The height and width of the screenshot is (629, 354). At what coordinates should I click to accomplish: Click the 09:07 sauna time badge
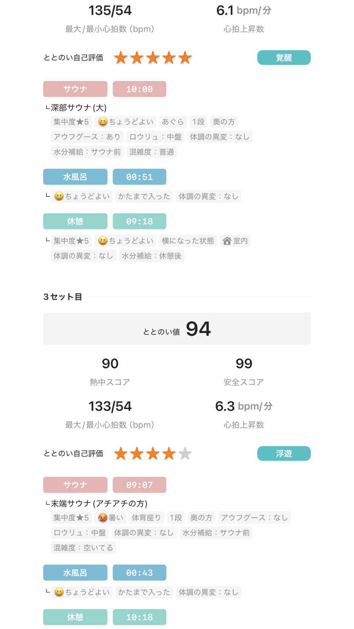[x=139, y=485]
